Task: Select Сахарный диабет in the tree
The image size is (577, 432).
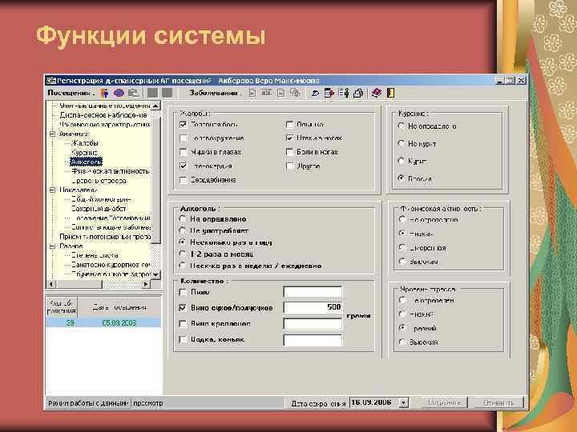Action: [x=99, y=209]
